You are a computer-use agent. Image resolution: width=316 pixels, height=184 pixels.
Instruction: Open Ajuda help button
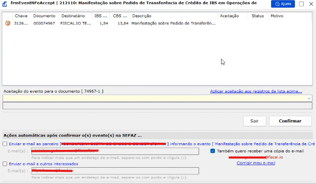pyautogui.click(x=283, y=4)
